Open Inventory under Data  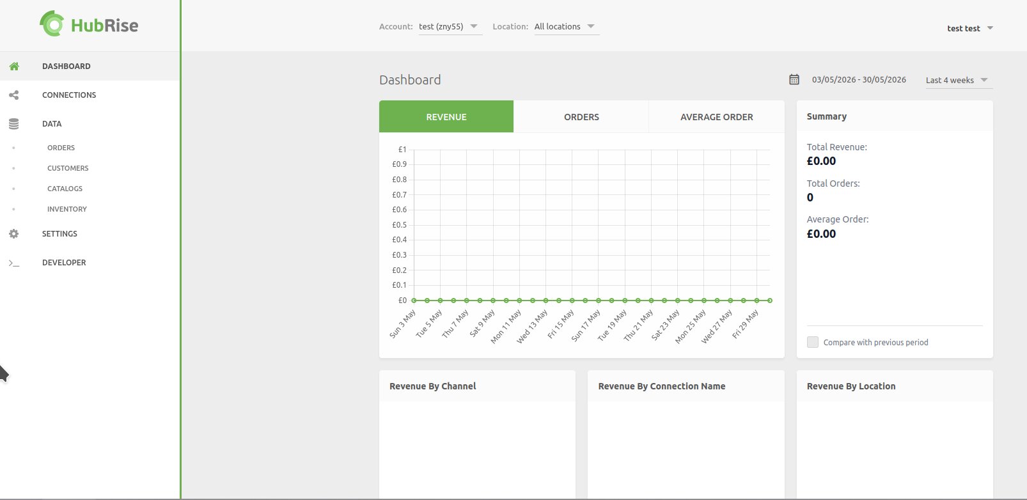pos(67,209)
